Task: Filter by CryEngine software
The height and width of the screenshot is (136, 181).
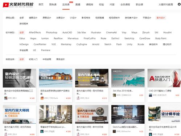Action: pyautogui.click(x=82, y=44)
